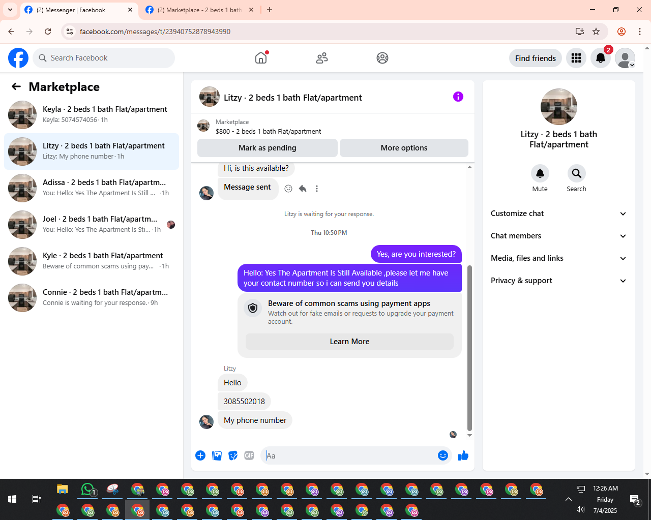Expand Media, files and links section
This screenshot has height=520, width=651.
(x=558, y=258)
